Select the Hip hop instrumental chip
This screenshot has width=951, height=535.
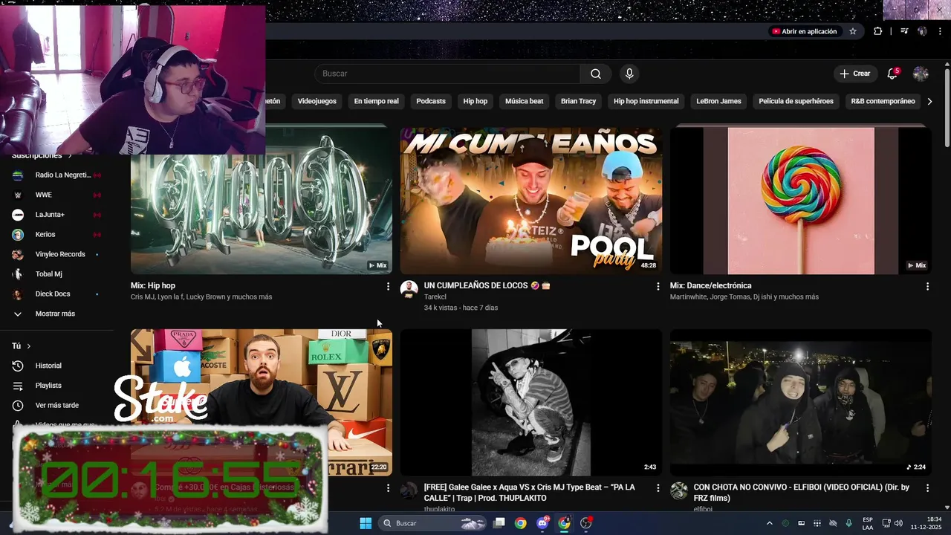click(x=646, y=101)
